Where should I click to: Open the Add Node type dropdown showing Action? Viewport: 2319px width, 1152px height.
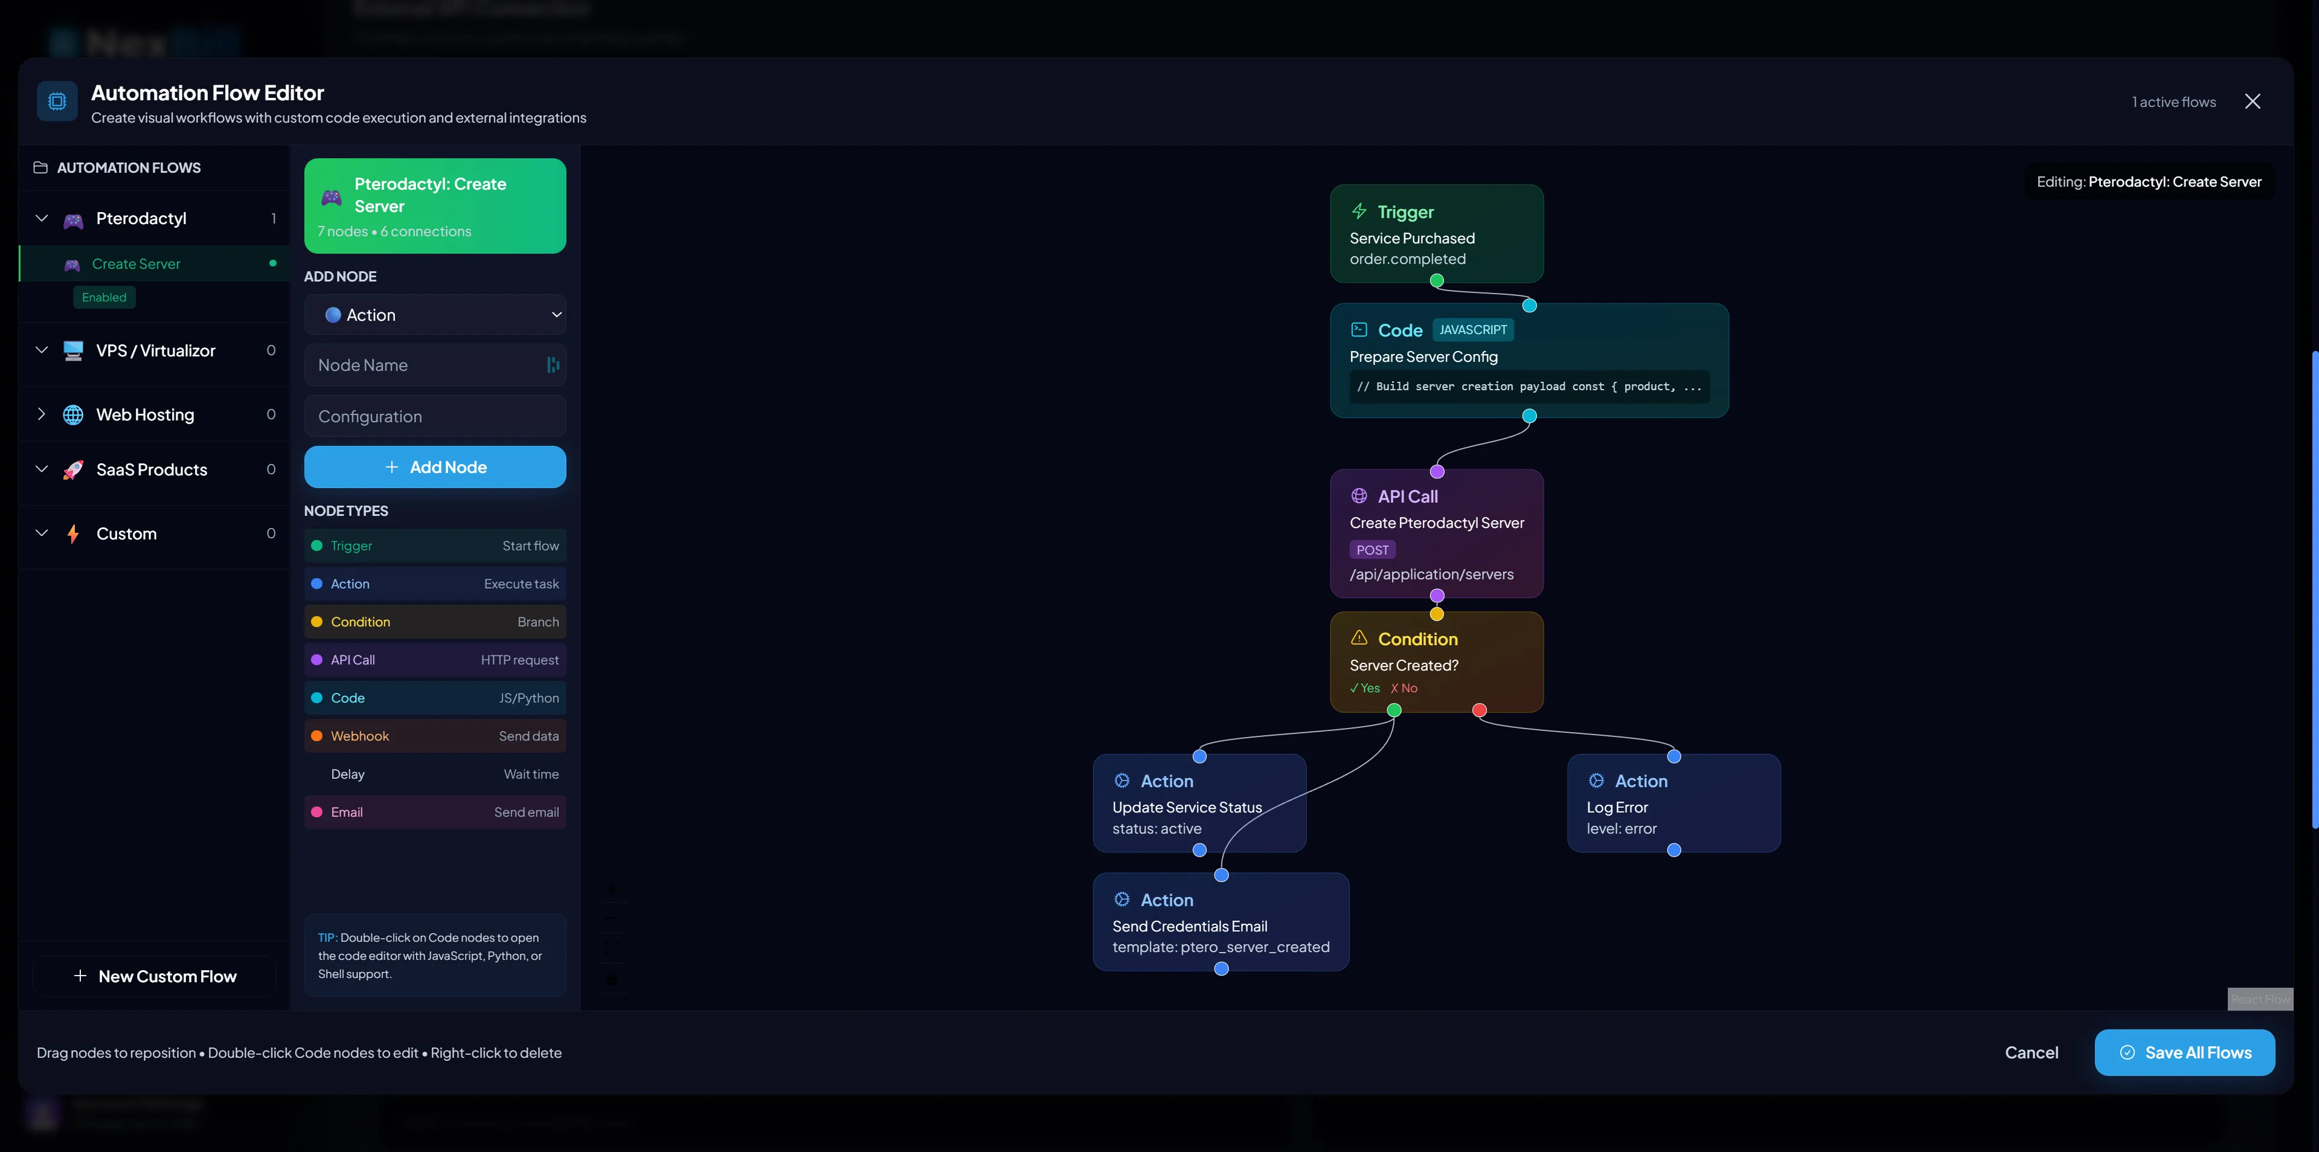pyautogui.click(x=435, y=314)
